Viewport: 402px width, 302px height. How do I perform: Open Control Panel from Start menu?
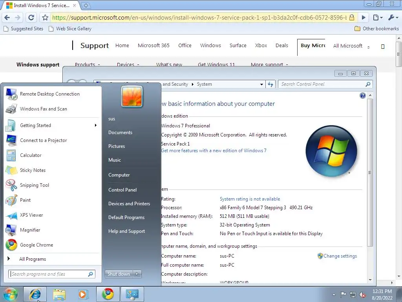point(122,190)
